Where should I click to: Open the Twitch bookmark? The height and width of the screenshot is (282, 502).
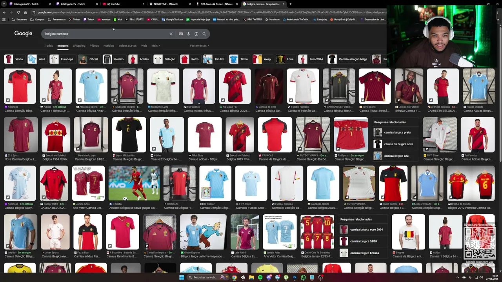click(89, 19)
